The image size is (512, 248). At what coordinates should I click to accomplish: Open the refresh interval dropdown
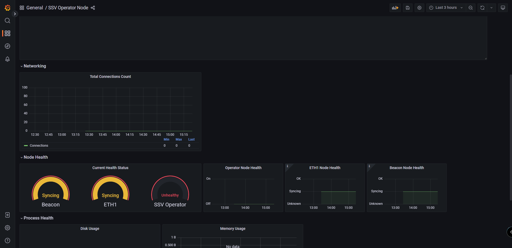point(491,8)
